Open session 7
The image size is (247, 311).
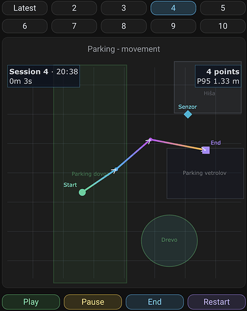pyautogui.click(x=74, y=26)
